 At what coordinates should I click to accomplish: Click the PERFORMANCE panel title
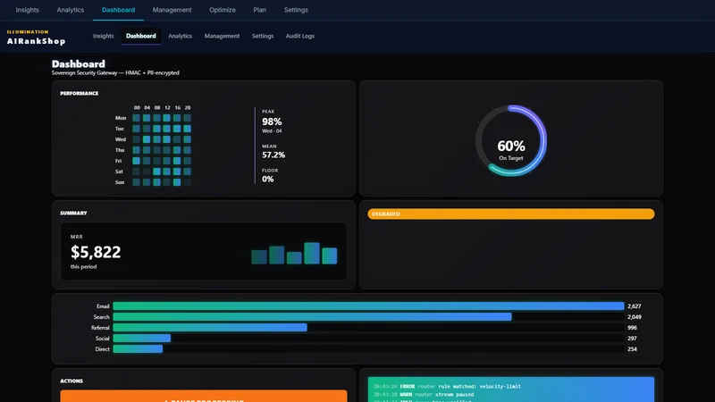[80, 94]
